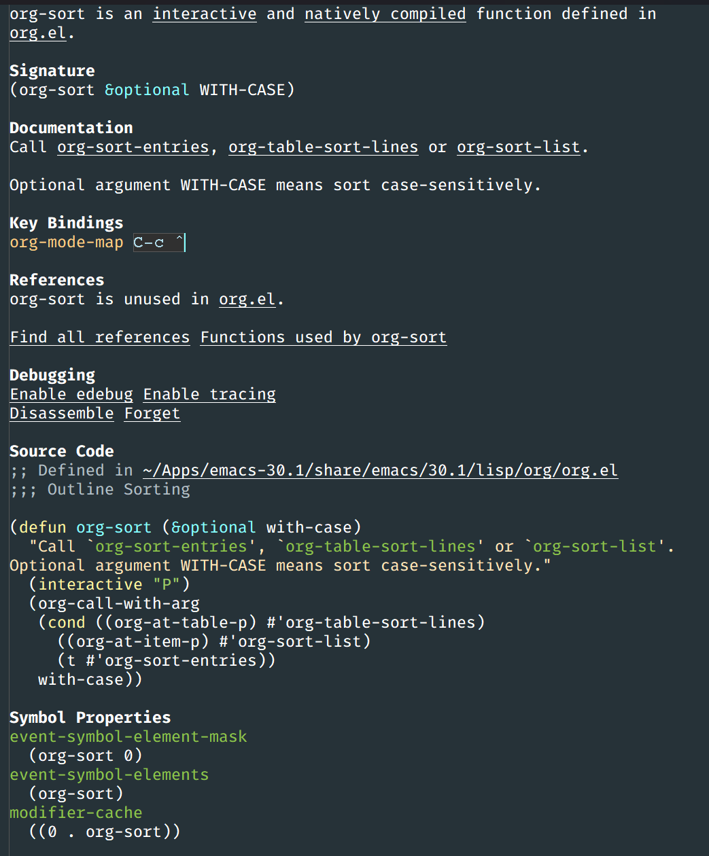Open org.el link in the opening sentence
The width and height of the screenshot is (709, 856).
(x=38, y=33)
